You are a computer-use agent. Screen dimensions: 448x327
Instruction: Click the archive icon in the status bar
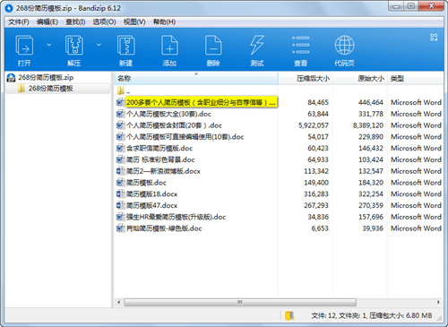pos(289,315)
